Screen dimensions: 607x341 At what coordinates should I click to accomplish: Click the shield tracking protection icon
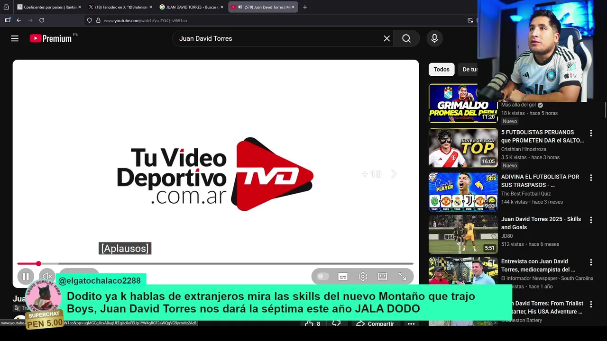pyautogui.click(x=89, y=20)
